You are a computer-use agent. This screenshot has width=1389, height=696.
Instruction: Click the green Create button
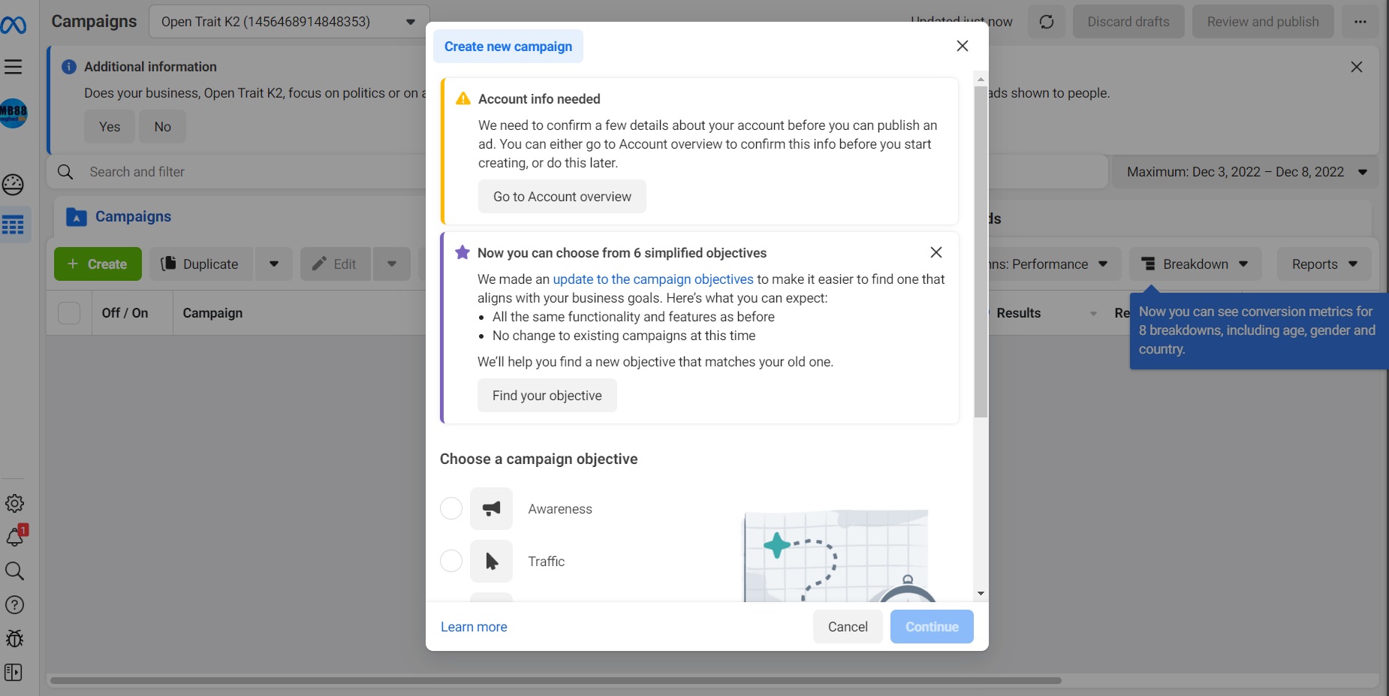[98, 264]
